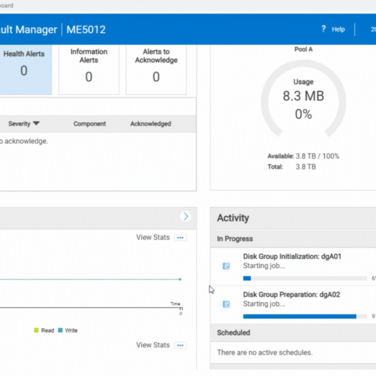This screenshot has height=376, width=376.
Task: Click the Available 3.8 TB / 100% value
Action: coord(318,156)
